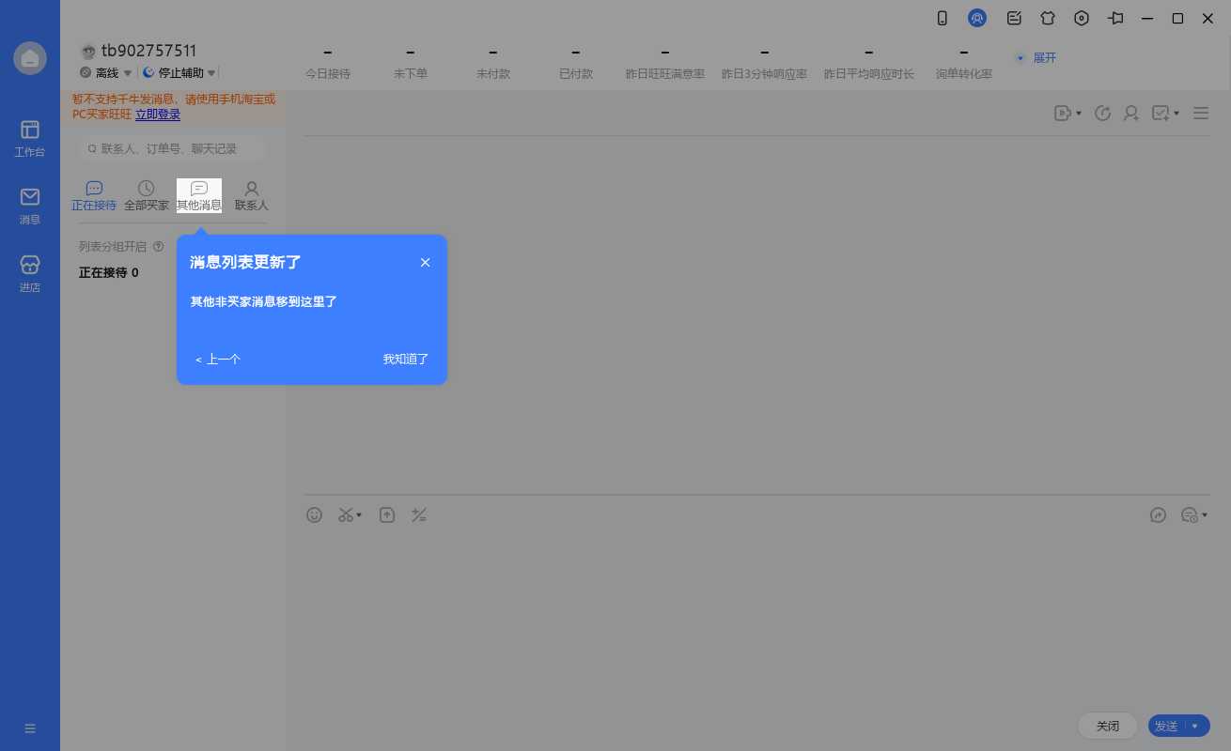This screenshot has height=751, width=1231.
Task: Click the blue customer service headset icon
Action: [977, 18]
